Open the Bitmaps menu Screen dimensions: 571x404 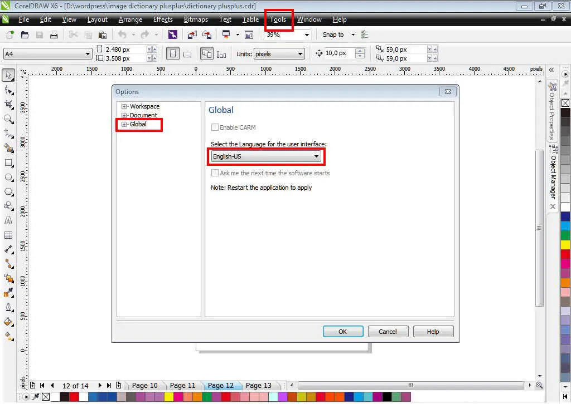[x=196, y=19]
